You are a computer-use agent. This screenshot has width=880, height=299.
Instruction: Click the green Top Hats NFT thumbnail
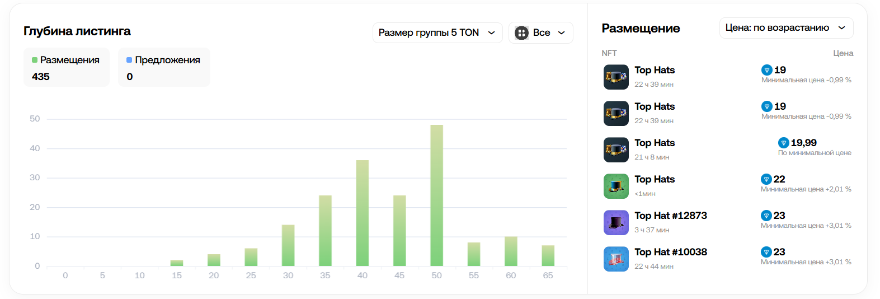[616, 186]
